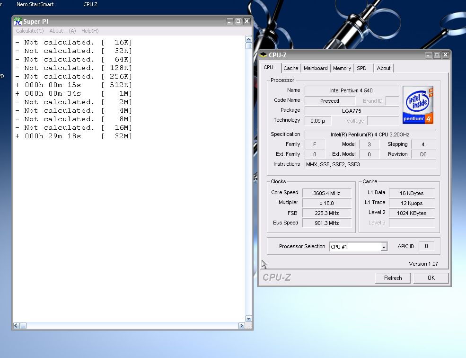Click Super PI horizontal scrollbar right arrow

coord(242,326)
